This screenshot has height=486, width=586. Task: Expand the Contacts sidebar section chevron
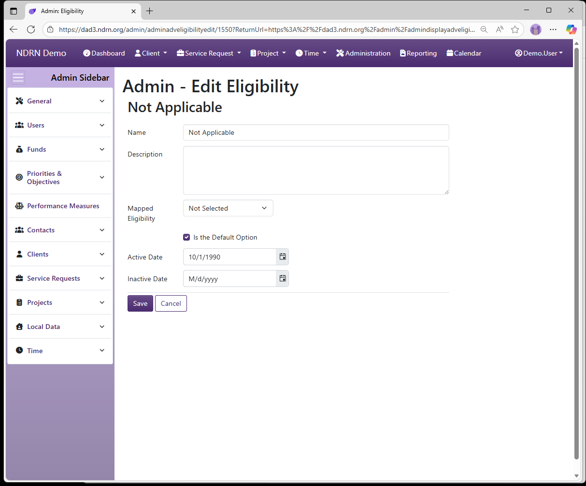click(x=102, y=230)
